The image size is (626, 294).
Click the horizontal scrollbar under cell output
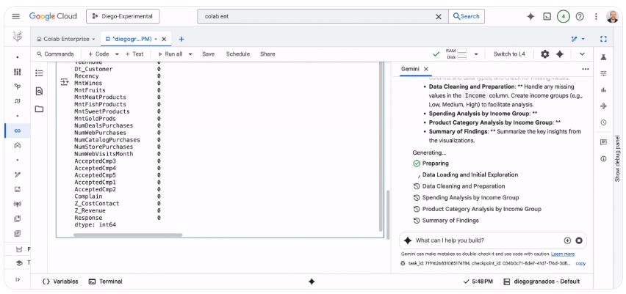pos(118,235)
